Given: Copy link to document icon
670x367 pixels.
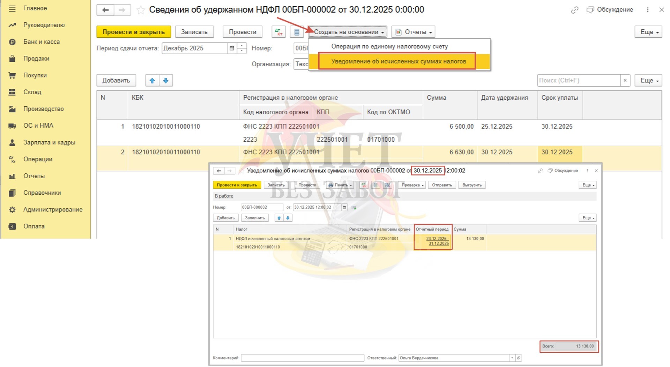Looking at the screenshot, I should [574, 10].
